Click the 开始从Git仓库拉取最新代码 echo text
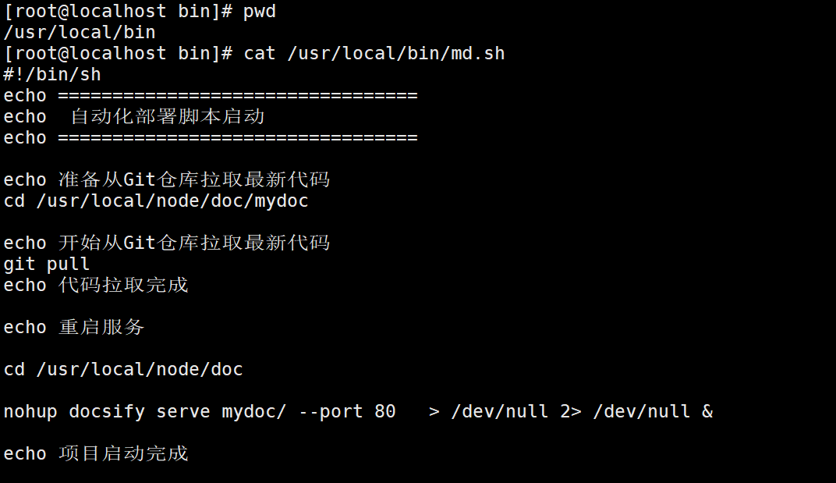836x483 pixels. tap(194, 243)
